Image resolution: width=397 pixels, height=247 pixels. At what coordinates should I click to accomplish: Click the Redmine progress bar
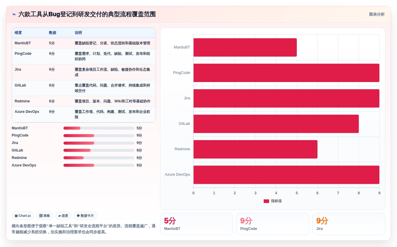coord(99,158)
